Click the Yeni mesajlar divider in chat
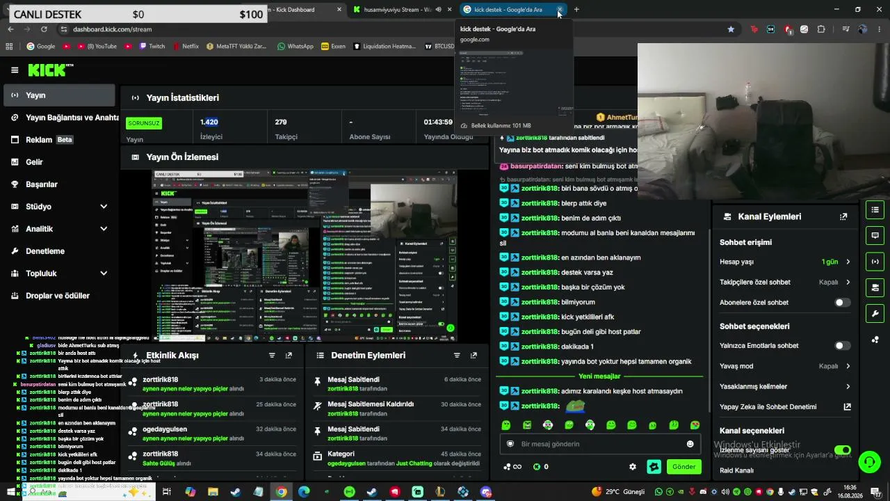Screen dimensions: 890x501 (x=599, y=376)
